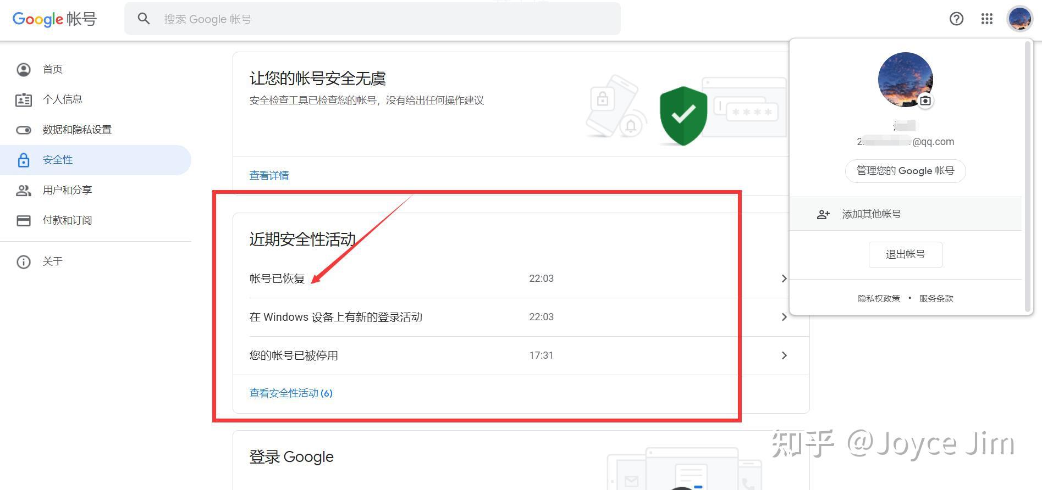Open 首页 in the sidebar
This screenshot has width=1042, height=490.
(x=96, y=69)
